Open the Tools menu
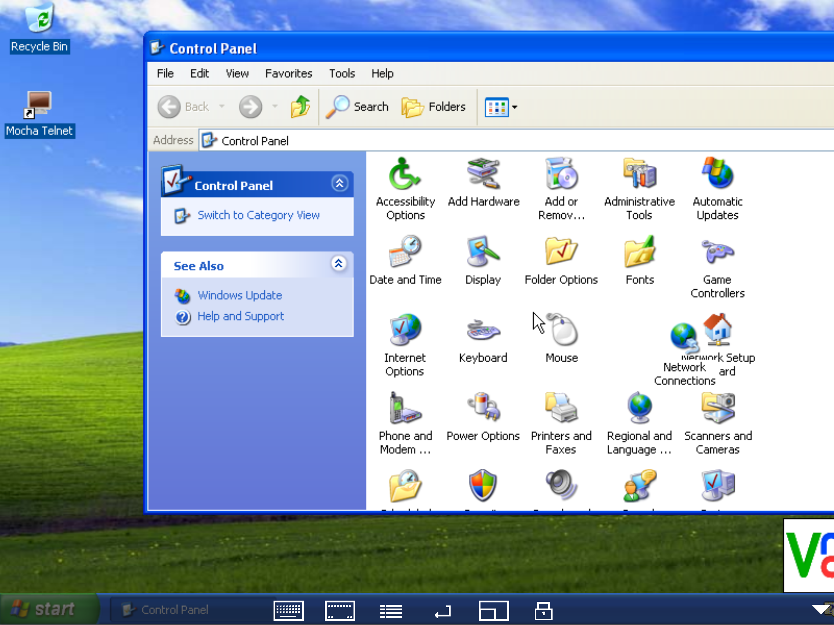Image resolution: width=834 pixels, height=625 pixels. pyautogui.click(x=342, y=73)
